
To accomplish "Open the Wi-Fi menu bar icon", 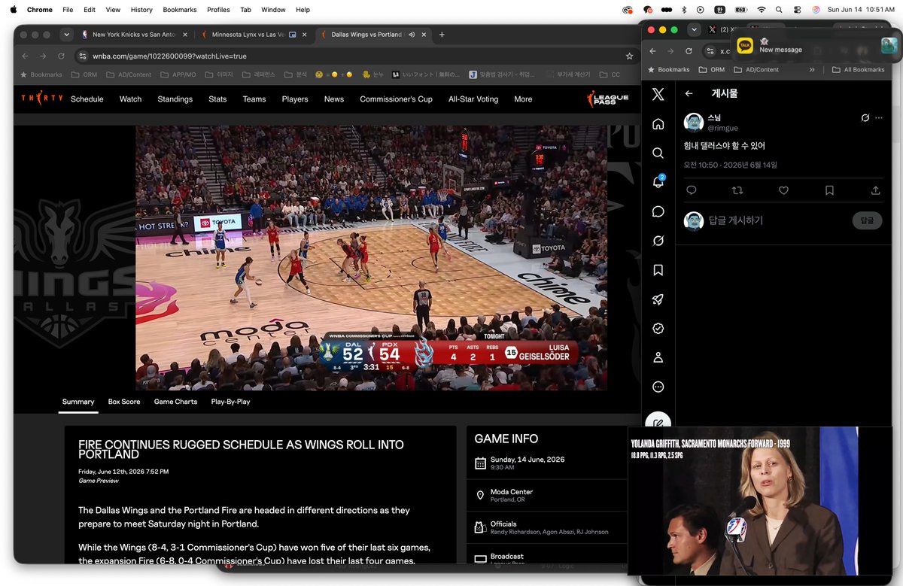I will (761, 10).
